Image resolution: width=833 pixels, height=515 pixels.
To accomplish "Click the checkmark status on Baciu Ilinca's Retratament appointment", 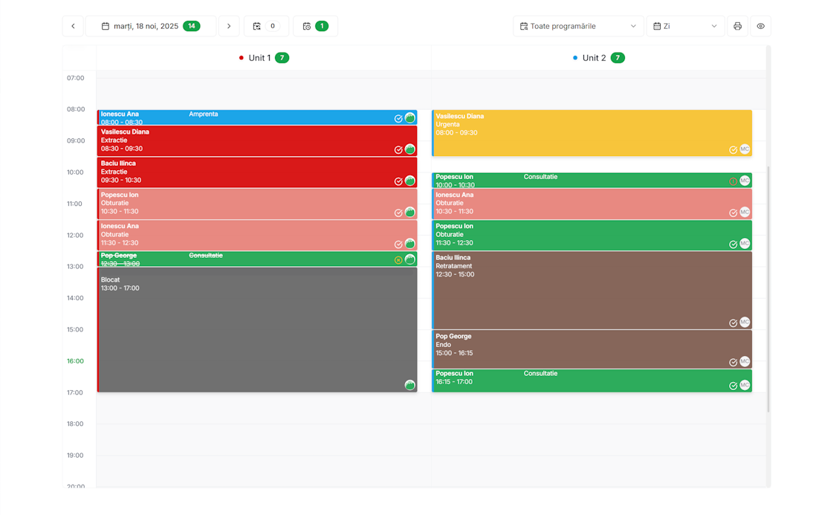I will pyautogui.click(x=733, y=323).
